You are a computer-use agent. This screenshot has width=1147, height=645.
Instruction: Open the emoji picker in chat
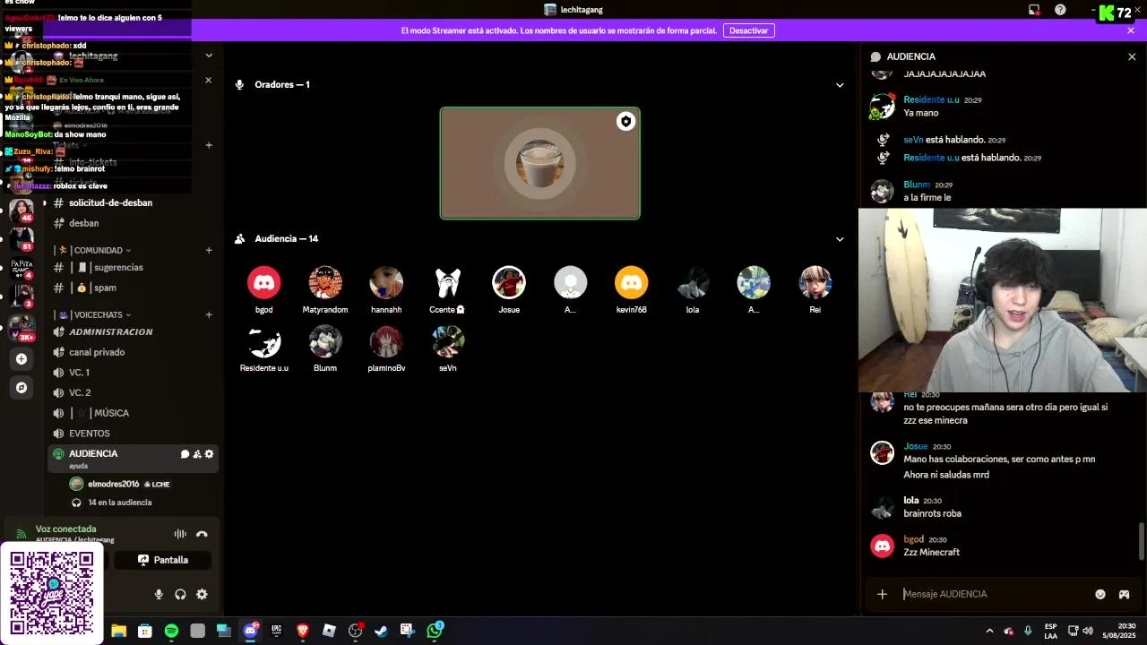click(1100, 594)
